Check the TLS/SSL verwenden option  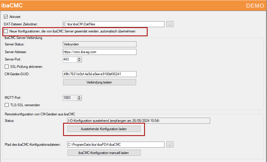[x=7, y=105]
